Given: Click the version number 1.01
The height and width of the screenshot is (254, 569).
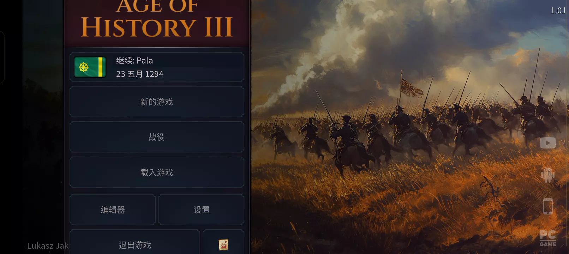Looking at the screenshot, I should [x=558, y=11].
